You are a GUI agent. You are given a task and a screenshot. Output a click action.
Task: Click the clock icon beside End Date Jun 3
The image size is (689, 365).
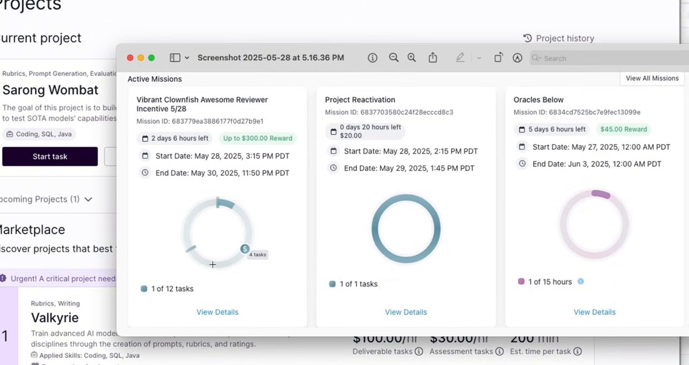522,164
